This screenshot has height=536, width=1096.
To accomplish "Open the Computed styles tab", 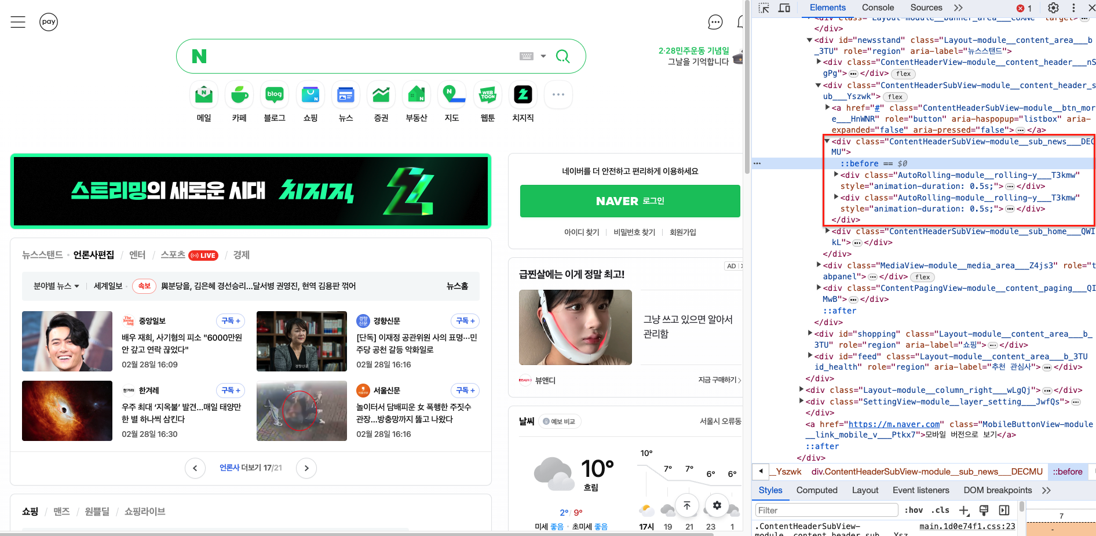I will [817, 490].
